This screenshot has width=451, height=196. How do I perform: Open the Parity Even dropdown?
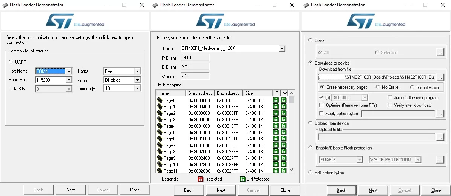point(137,71)
